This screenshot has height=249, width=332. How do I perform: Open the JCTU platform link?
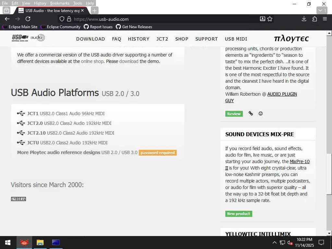point(67,143)
